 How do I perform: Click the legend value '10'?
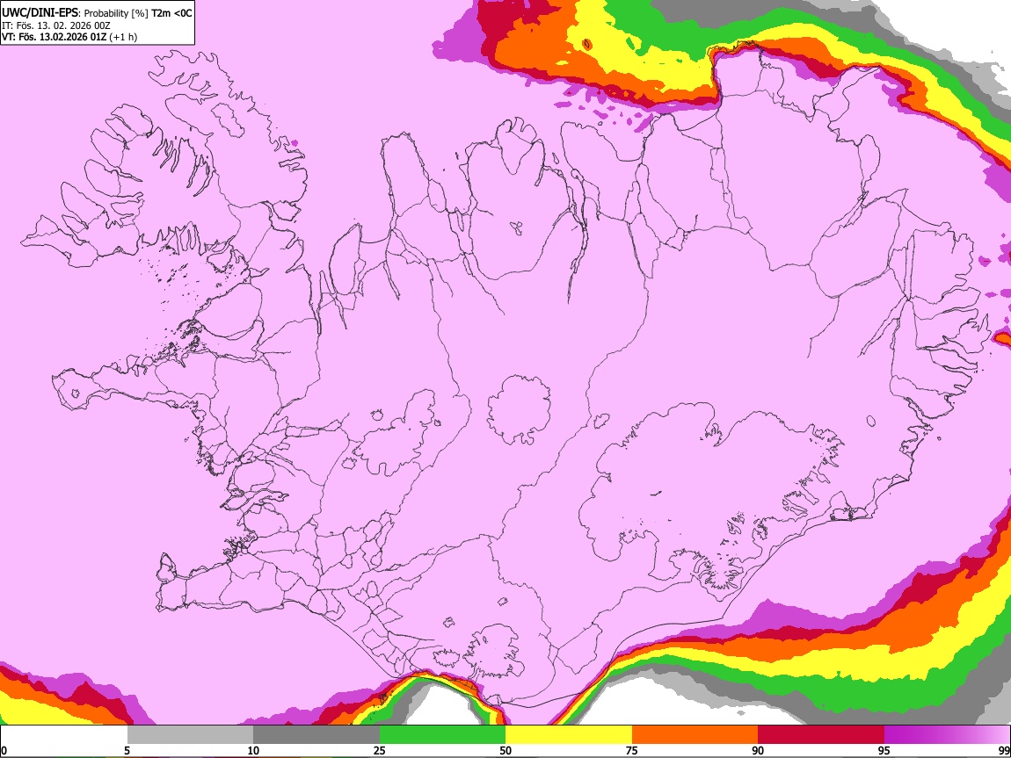pyautogui.click(x=253, y=750)
